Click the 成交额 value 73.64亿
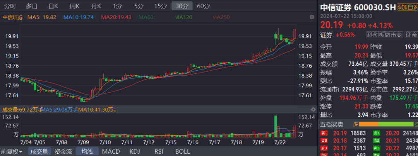This screenshot has width=418, height=156. [x=358, y=64]
